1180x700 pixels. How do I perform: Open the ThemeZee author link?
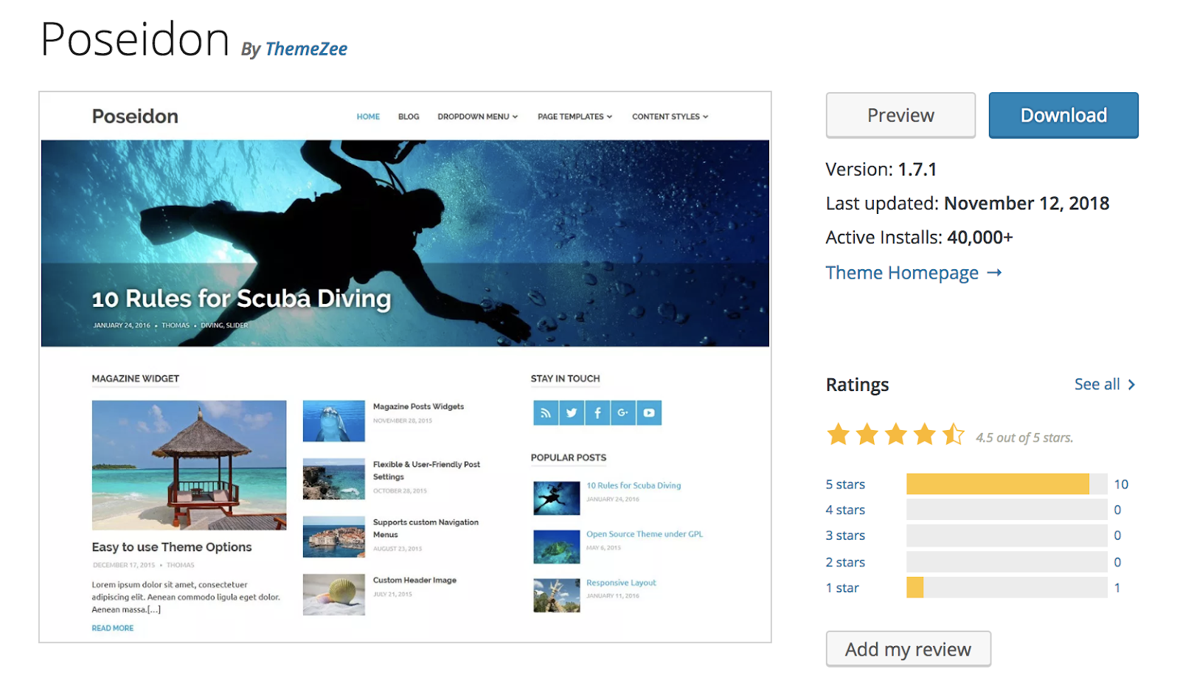(x=306, y=49)
